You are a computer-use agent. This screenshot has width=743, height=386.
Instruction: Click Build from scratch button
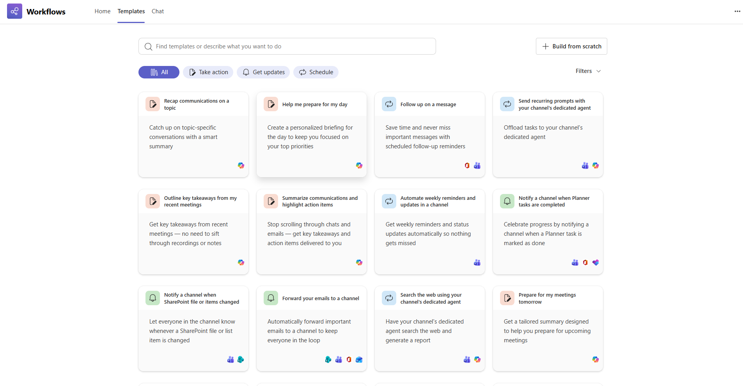[x=571, y=46]
